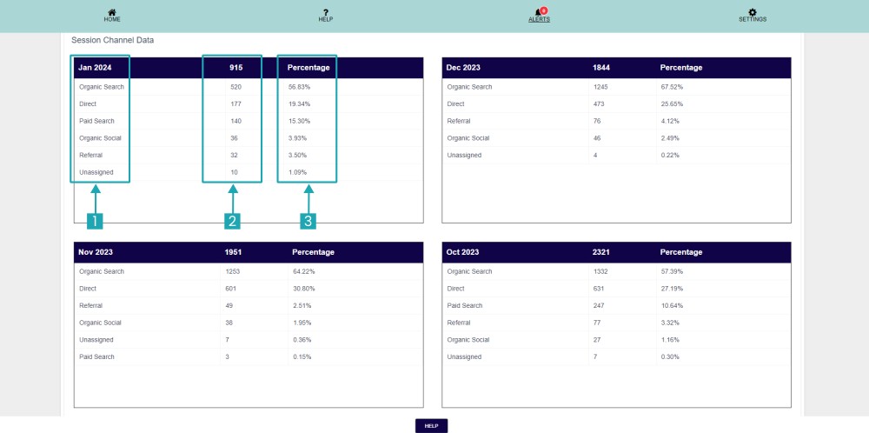The image size is (869, 433).
Task: Click the Percentage header in Dec 2023 table
Action: click(x=681, y=68)
